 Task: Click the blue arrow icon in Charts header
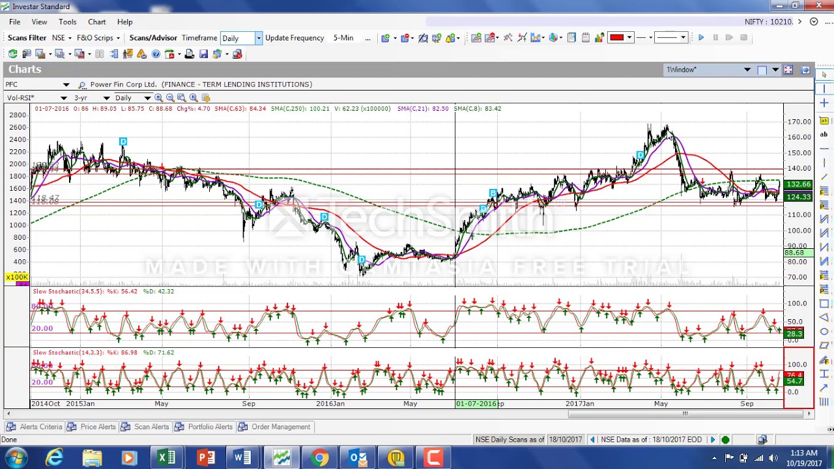(x=805, y=70)
